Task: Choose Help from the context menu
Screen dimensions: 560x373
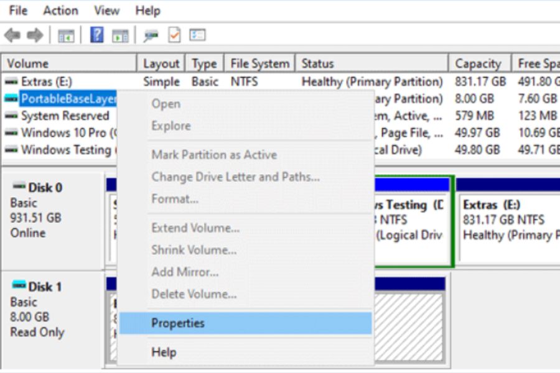Action: point(164,352)
